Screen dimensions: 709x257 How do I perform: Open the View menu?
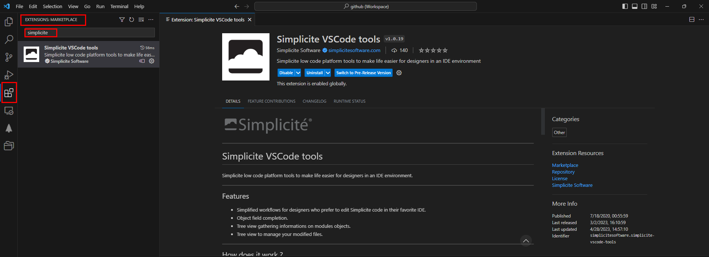coord(73,6)
